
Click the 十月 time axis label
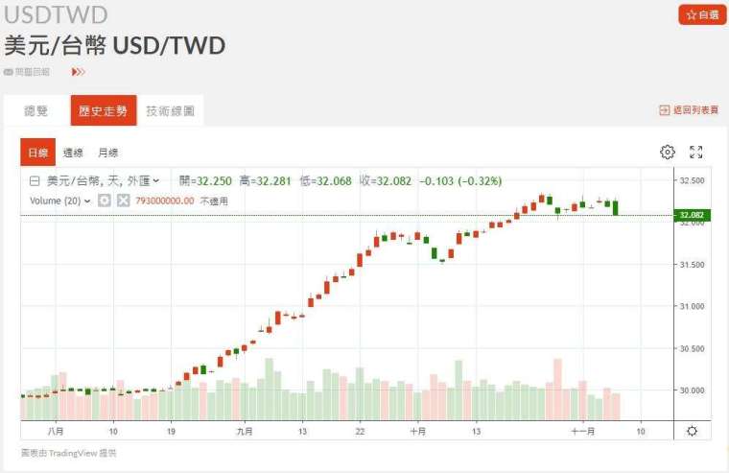coord(417,431)
